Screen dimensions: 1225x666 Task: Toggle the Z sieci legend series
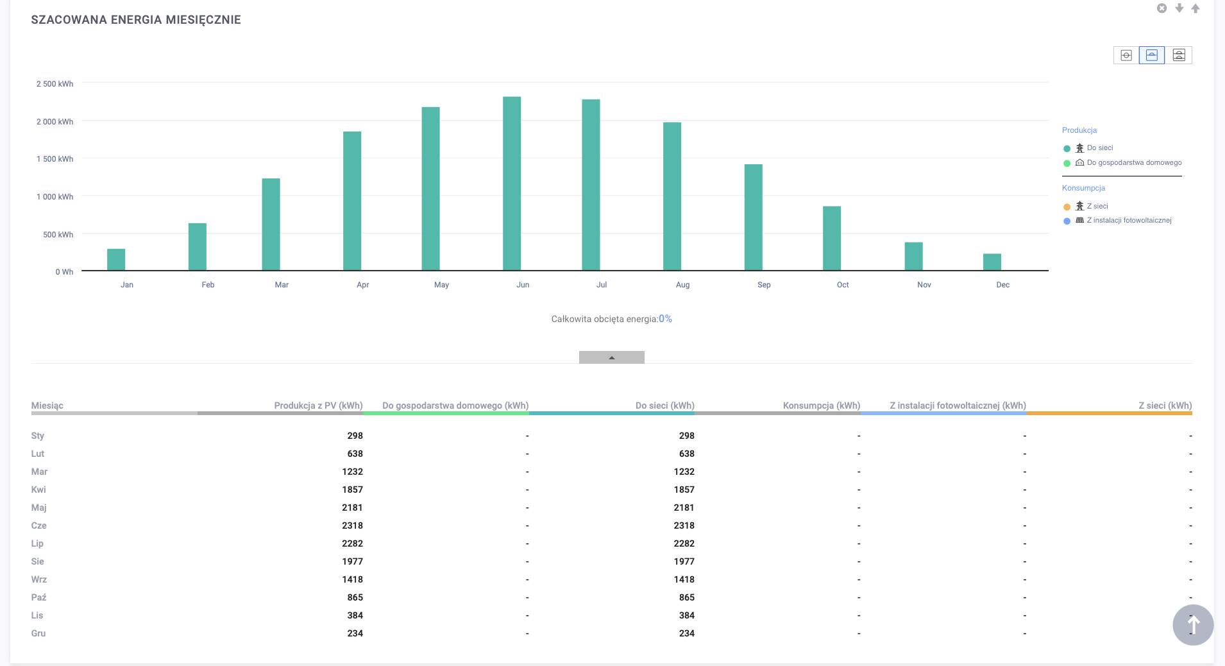coord(1097,206)
